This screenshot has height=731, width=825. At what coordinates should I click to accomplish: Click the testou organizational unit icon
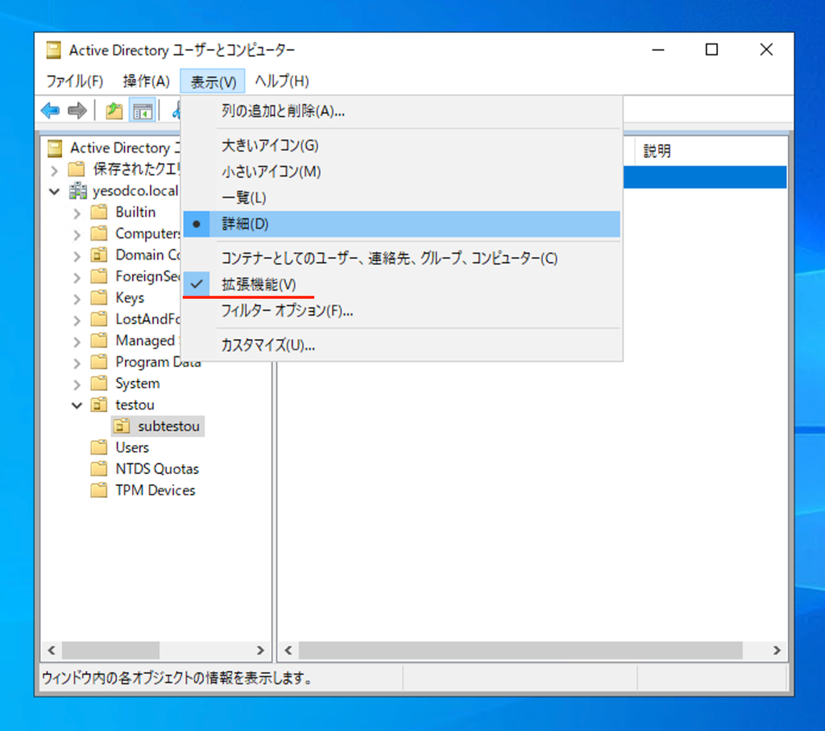99,405
